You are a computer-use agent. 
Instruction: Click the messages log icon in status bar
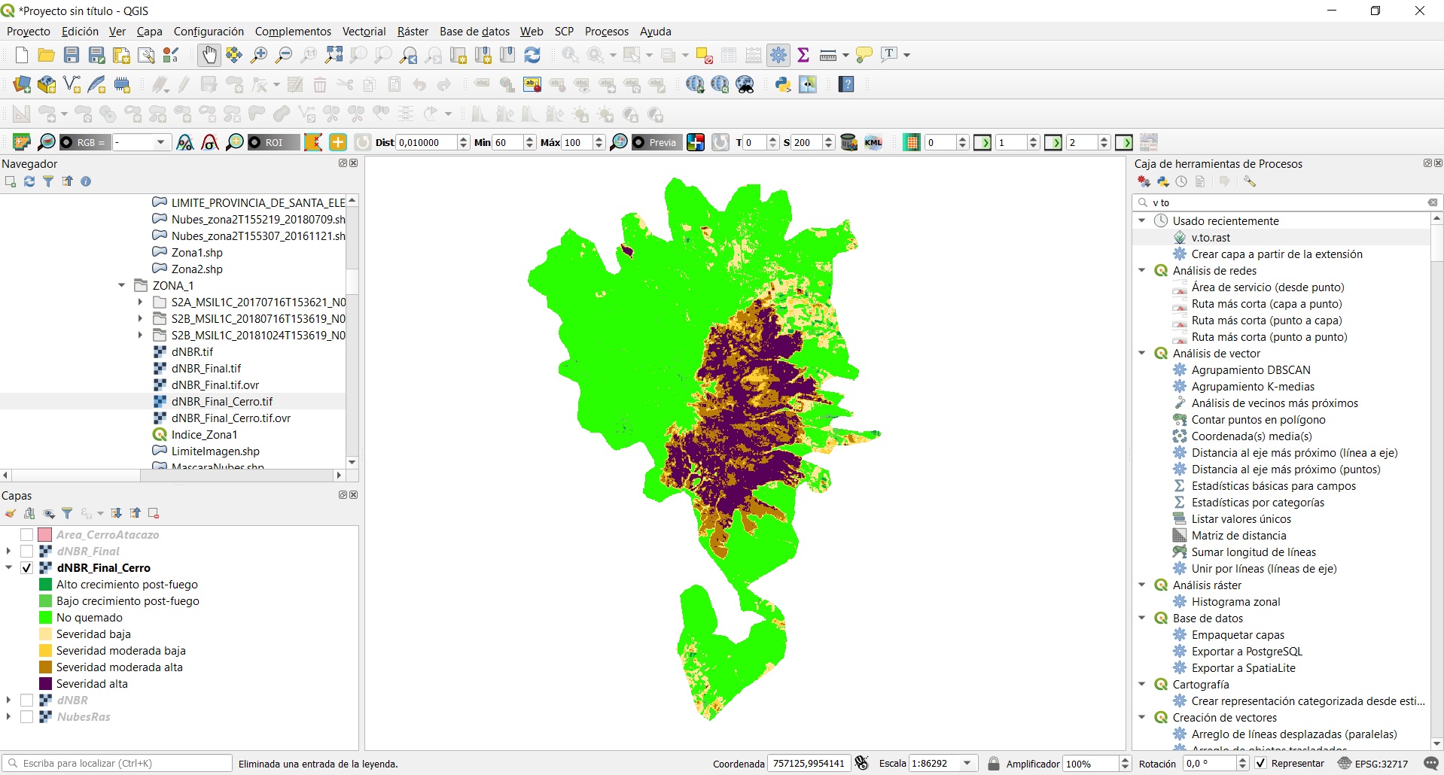(x=1431, y=763)
